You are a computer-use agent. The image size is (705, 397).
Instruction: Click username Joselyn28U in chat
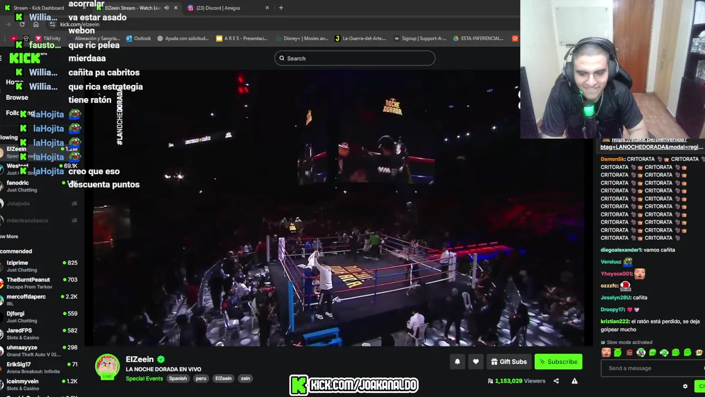(616, 298)
